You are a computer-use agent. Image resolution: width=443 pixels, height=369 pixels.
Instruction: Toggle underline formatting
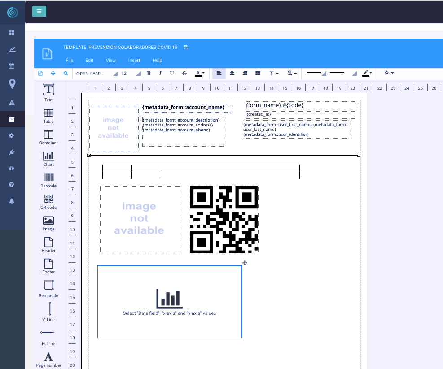[172, 74]
